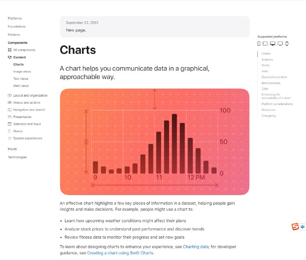Go to Best practices section
306x260 pixels.
(271, 83)
